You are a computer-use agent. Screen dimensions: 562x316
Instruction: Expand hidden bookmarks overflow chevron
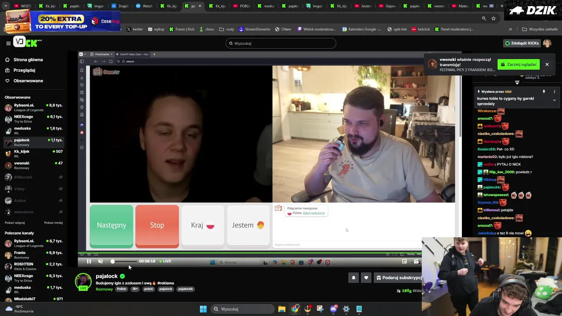point(510,29)
